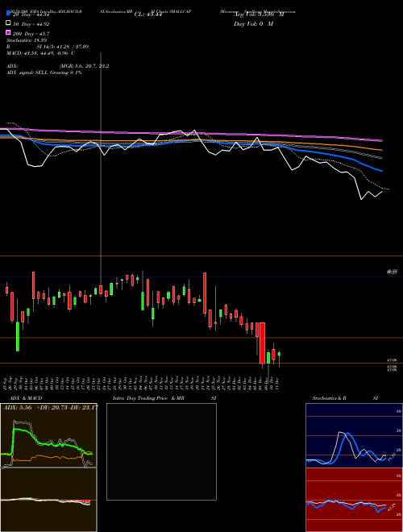Screen dimensions: 403x532
Task: Click the 'ADX & MACD' panel title
Action: [x=26, y=398]
